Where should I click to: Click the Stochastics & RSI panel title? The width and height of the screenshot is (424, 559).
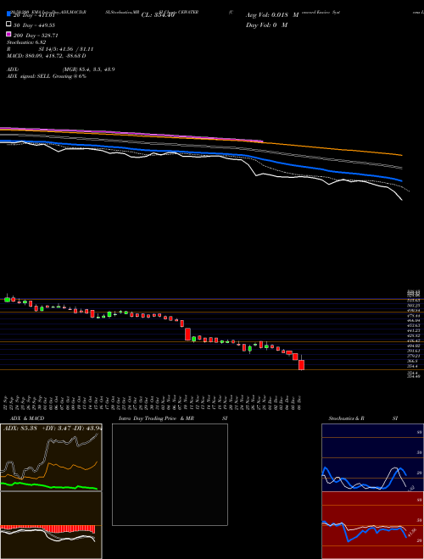coord(363,418)
